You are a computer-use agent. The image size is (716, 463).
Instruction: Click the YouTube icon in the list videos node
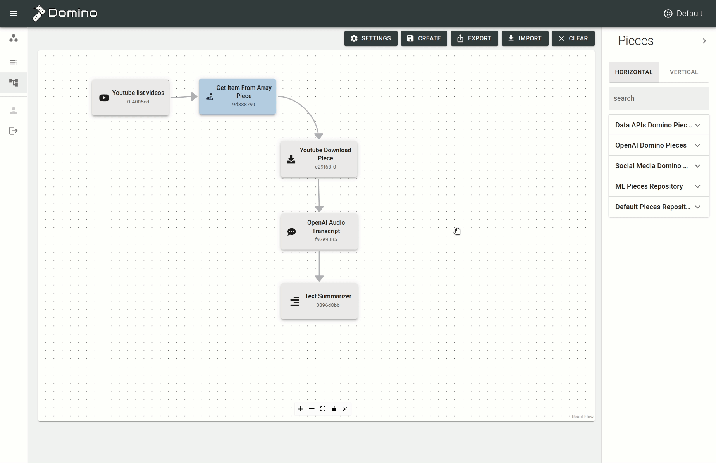(x=104, y=98)
